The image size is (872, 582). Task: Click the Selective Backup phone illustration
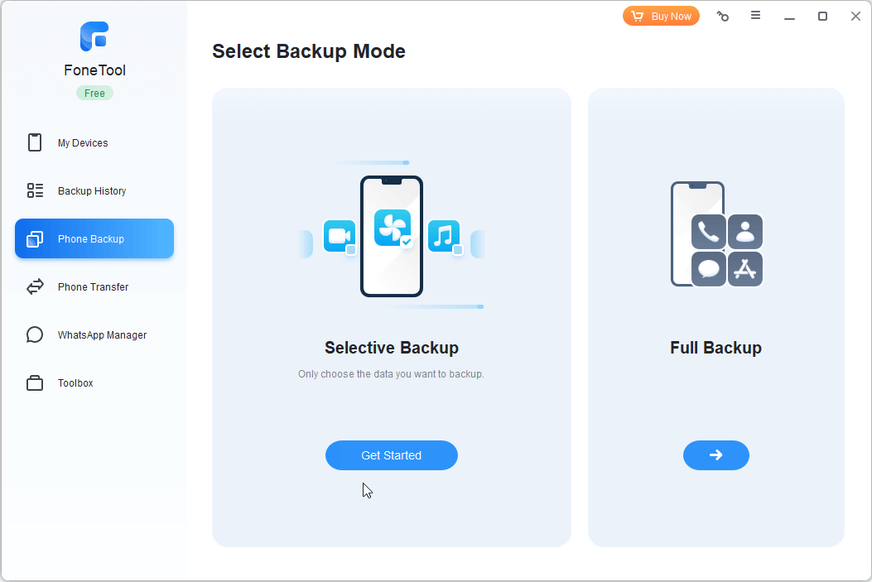[391, 236]
